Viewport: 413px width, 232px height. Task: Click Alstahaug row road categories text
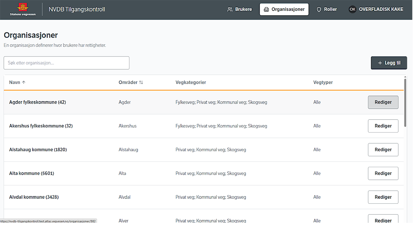211,150
